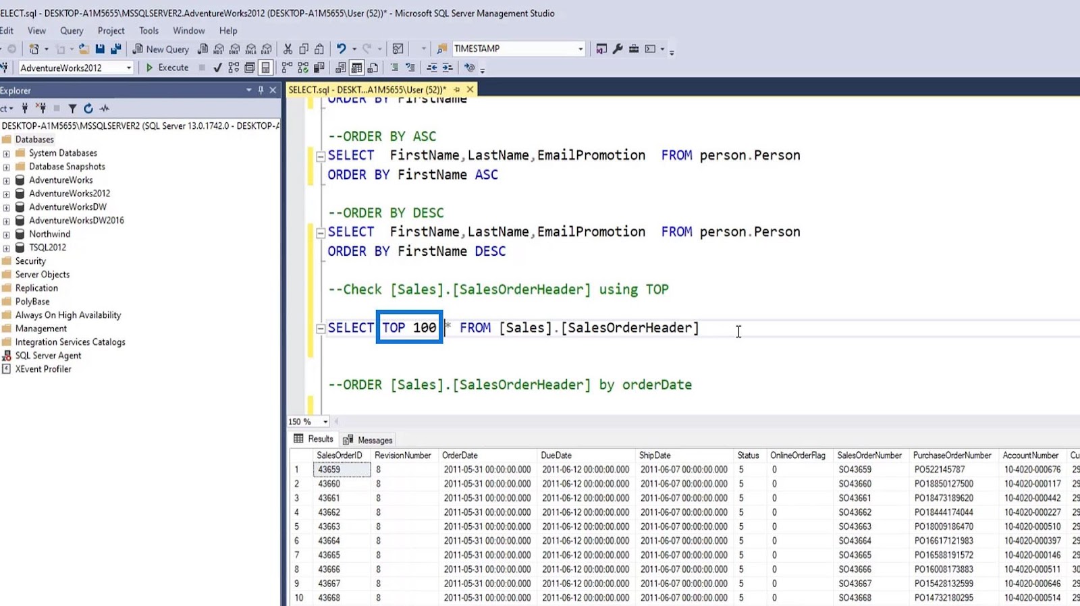Click Decrease Indent icon
This screenshot has height=606, width=1080.
[x=432, y=67]
